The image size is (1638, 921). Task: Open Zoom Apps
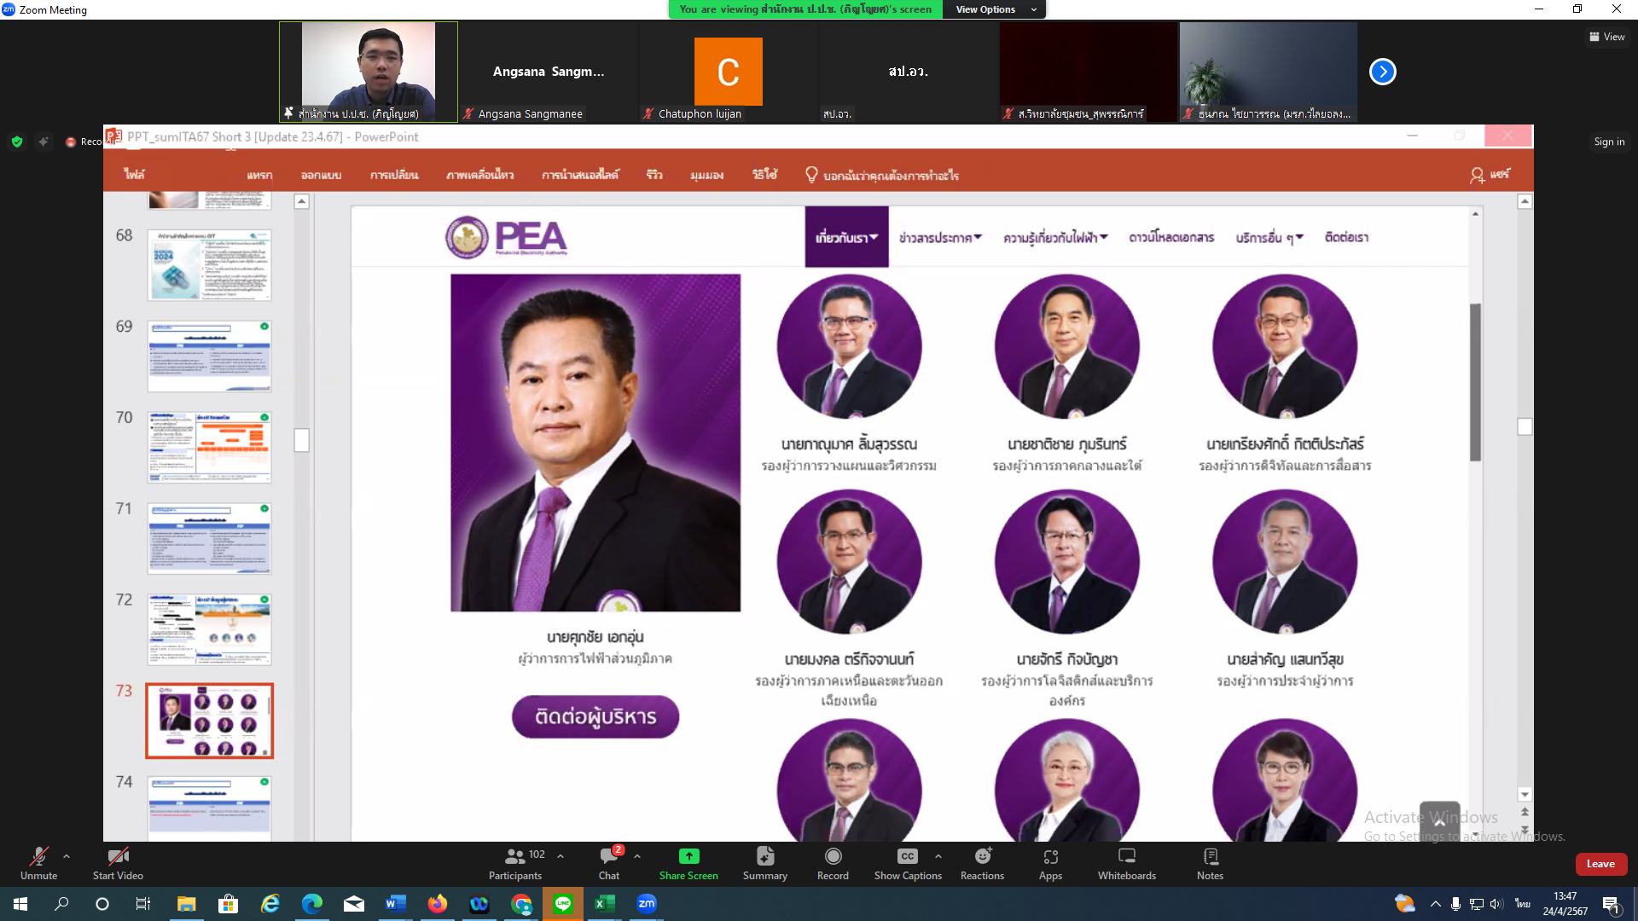(1050, 863)
